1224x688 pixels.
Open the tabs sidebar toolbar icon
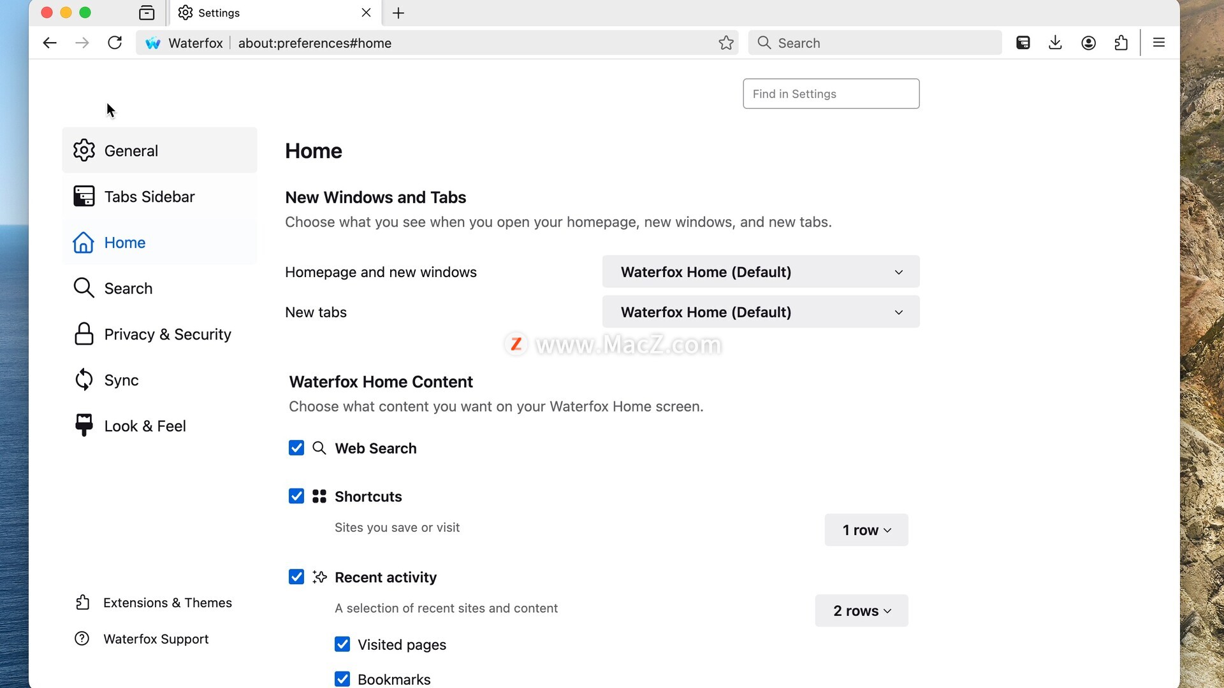tap(1023, 43)
